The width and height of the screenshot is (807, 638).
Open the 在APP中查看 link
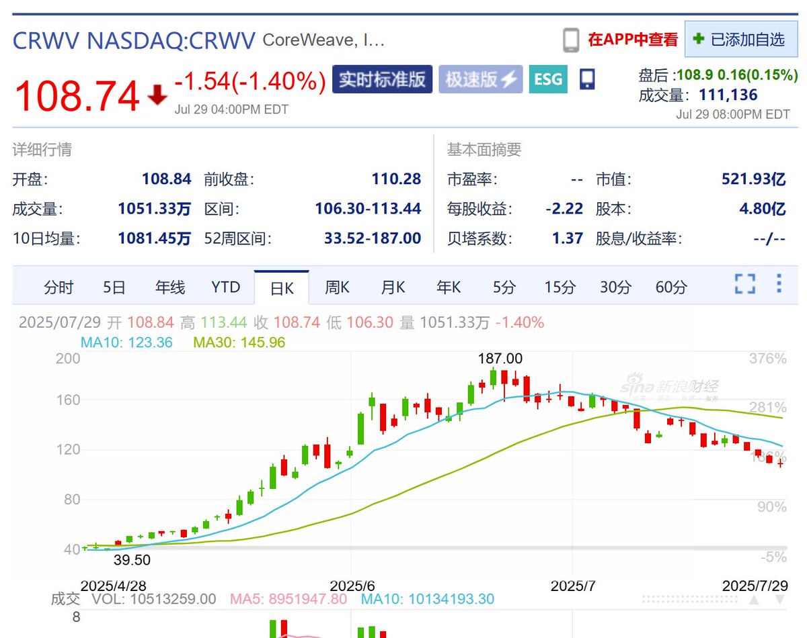click(x=633, y=40)
